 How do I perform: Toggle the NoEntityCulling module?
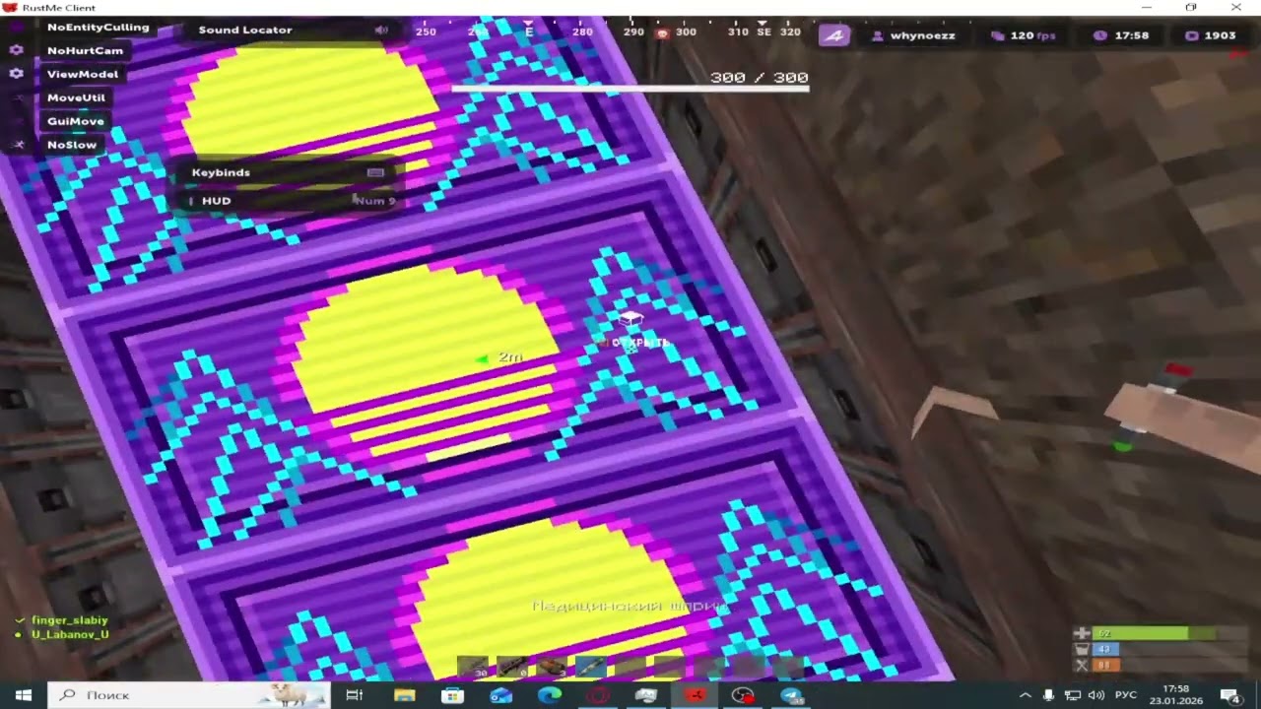(x=99, y=28)
